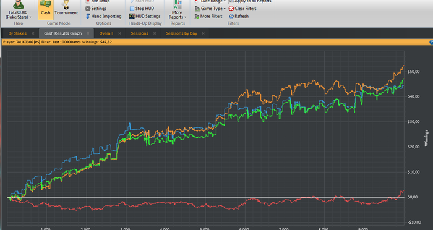Click Stop HUD
This screenshot has height=230, width=433.
coord(142,9)
